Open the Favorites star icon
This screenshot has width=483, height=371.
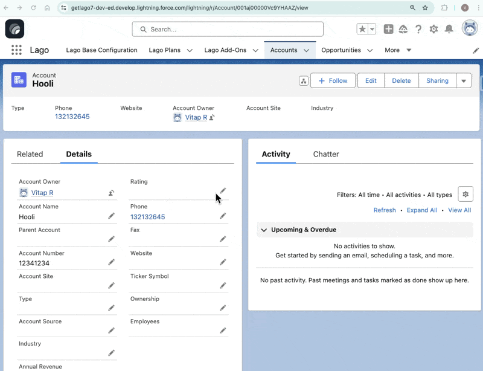click(362, 29)
